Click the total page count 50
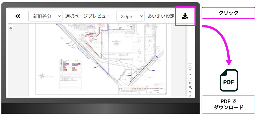 [190, 70]
